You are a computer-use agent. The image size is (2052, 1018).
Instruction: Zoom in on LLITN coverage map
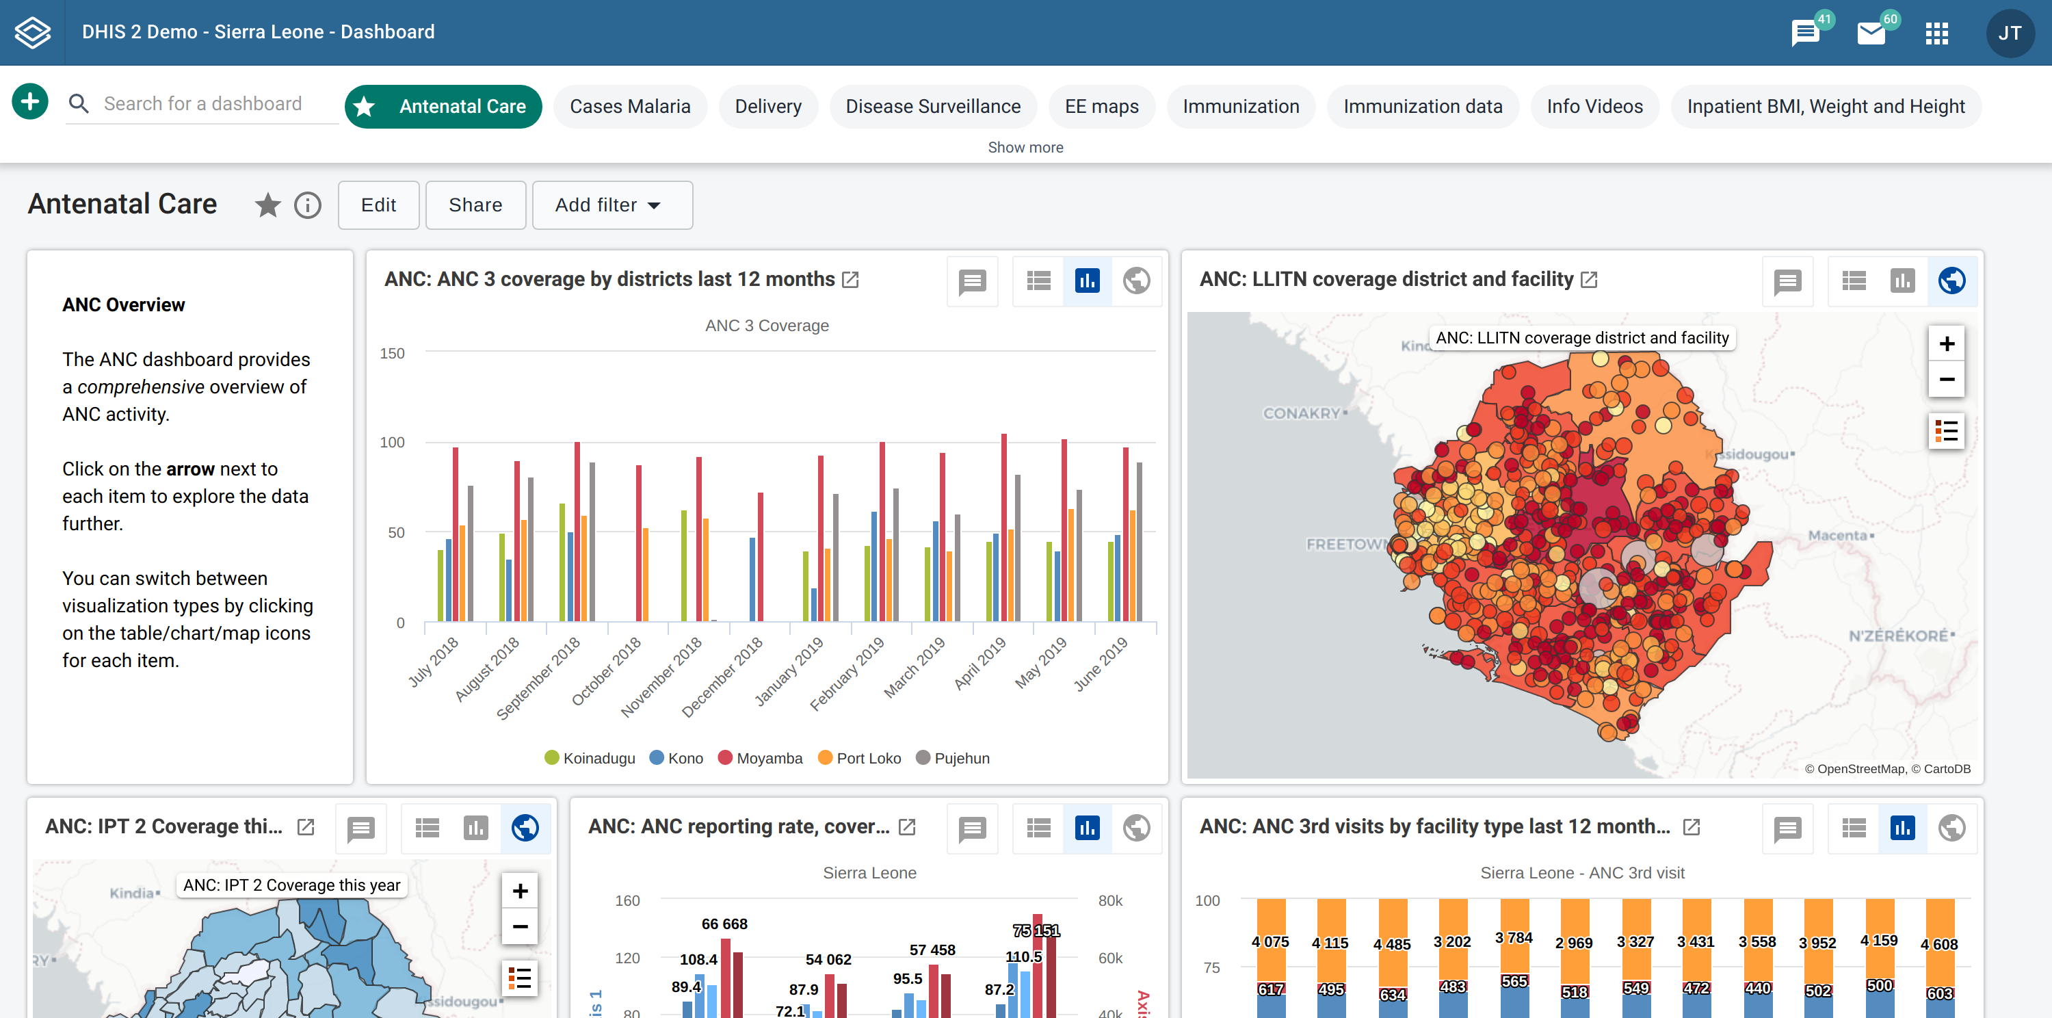(x=1946, y=344)
